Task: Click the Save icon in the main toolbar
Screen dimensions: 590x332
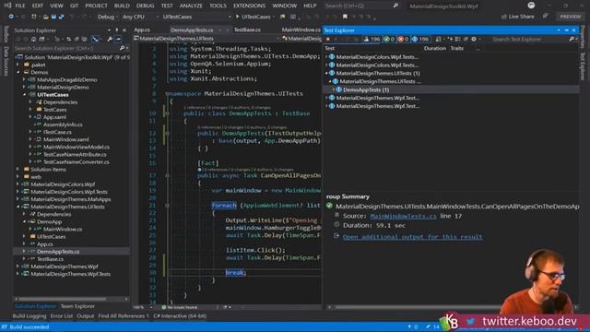Action: (53, 17)
